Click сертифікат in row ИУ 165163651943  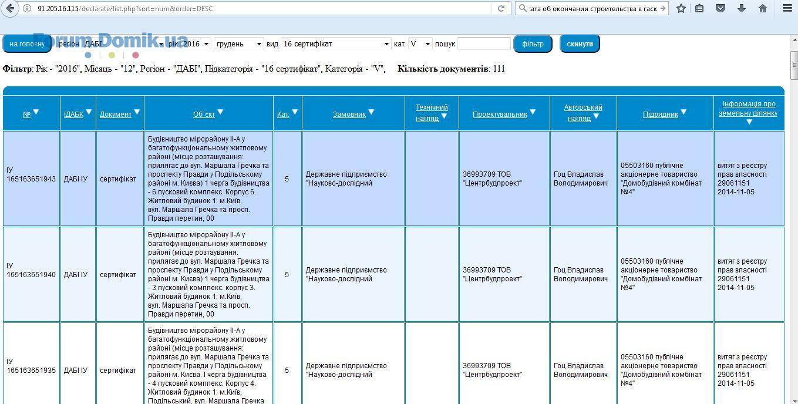coord(118,179)
